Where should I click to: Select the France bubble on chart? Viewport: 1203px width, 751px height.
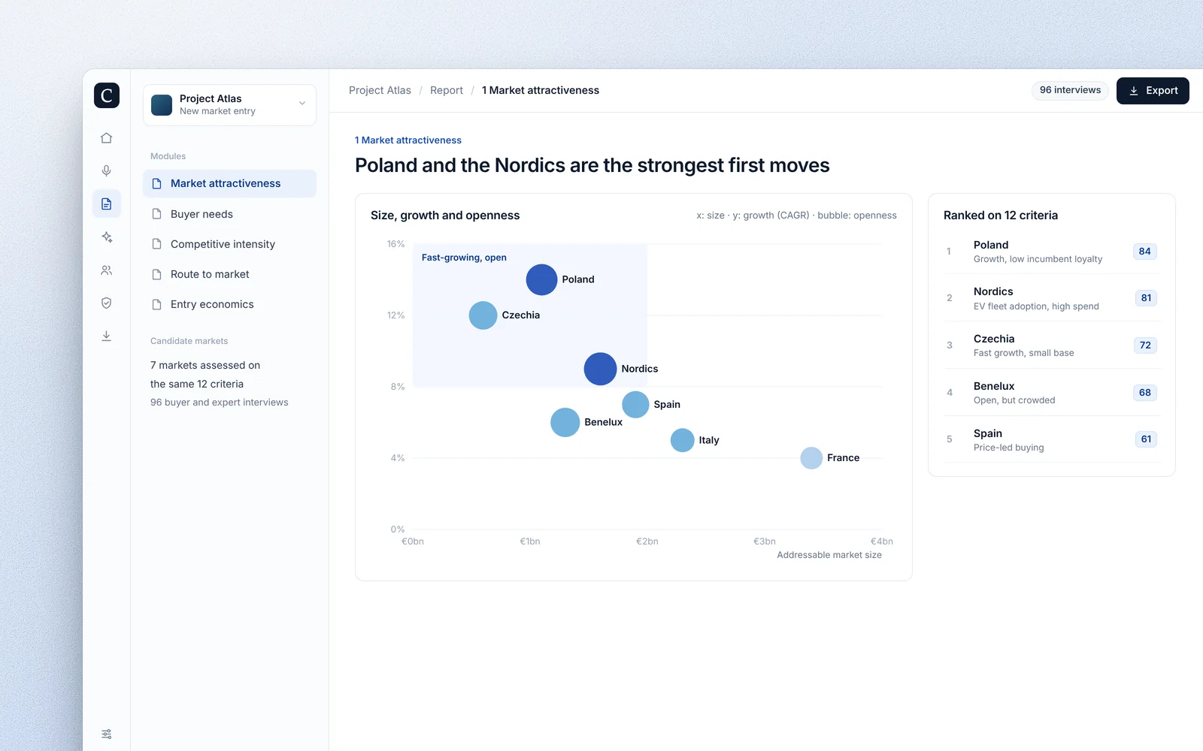click(x=811, y=458)
